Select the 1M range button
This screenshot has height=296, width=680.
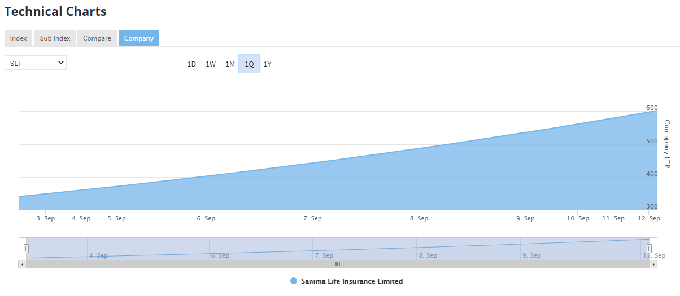[x=230, y=64]
